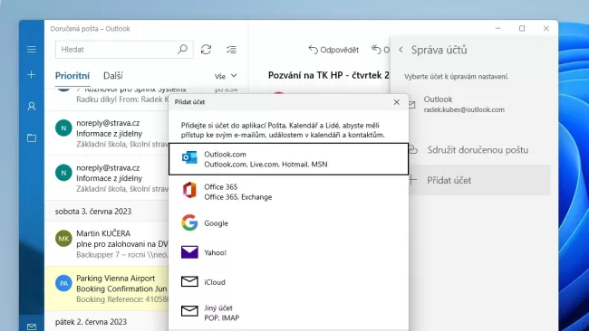Choose the Google account option

(x=288, y=223)
